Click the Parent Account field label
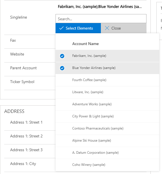The image size is (162, 174). [23, 68]
